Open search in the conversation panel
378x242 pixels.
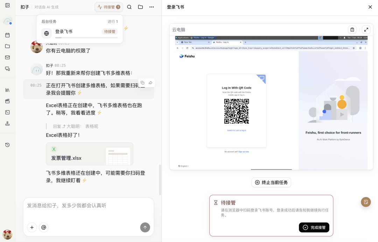(129, 7)
